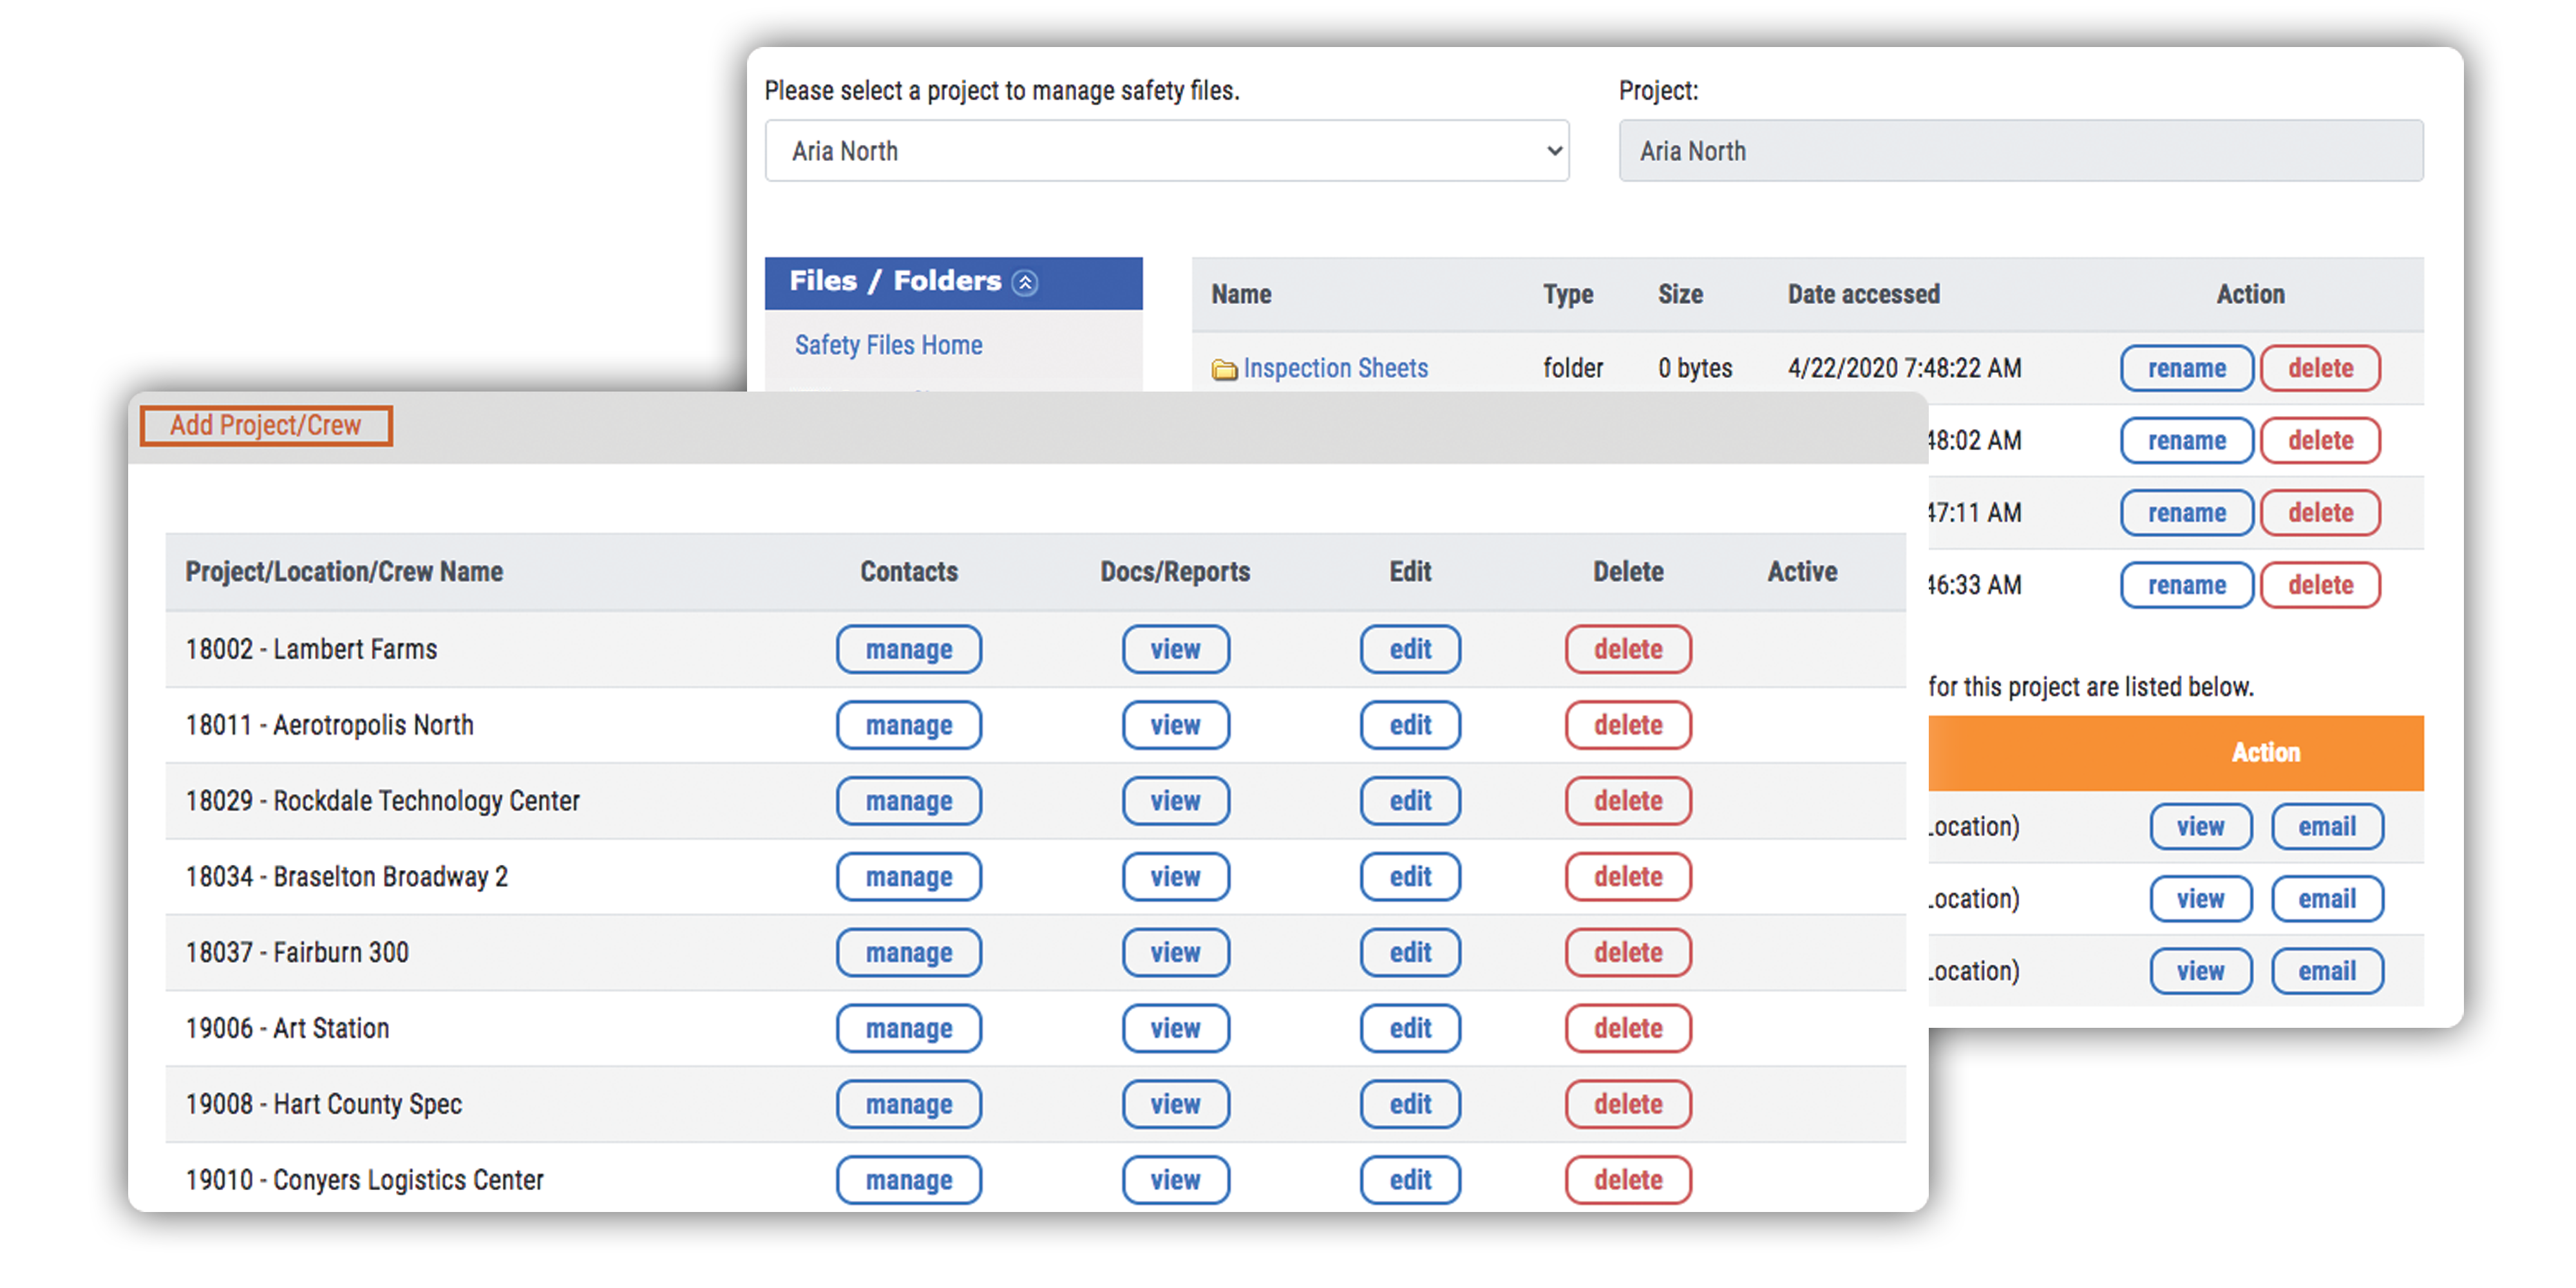
Task: Click delete in the 47:11 AM row
Action: (2320, 512)
